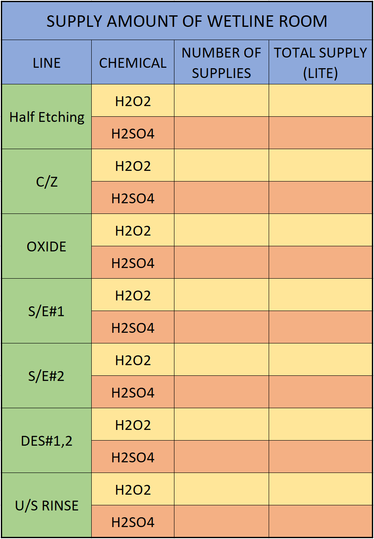Select the C/Z line cell
The width and height of the screenshot is (374, 539).
[46, 182]
